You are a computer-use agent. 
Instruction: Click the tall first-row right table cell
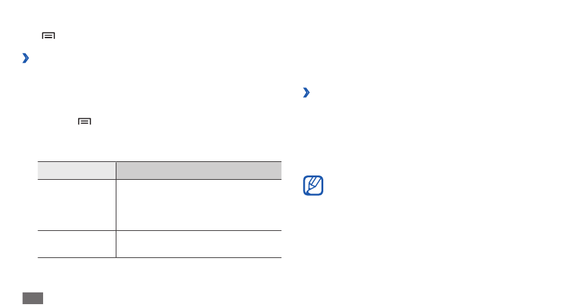(199, 205)
